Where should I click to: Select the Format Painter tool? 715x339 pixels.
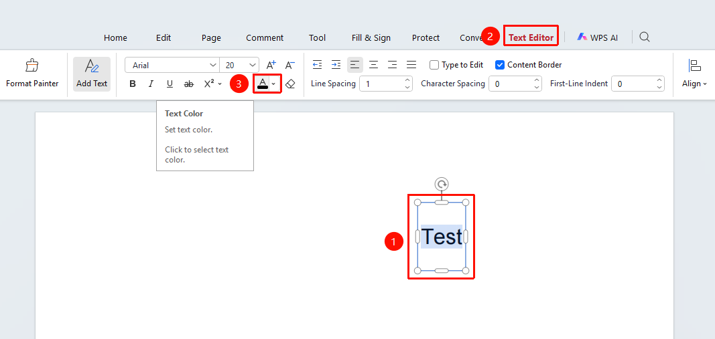pyautogui.click(x=32, y=74)
